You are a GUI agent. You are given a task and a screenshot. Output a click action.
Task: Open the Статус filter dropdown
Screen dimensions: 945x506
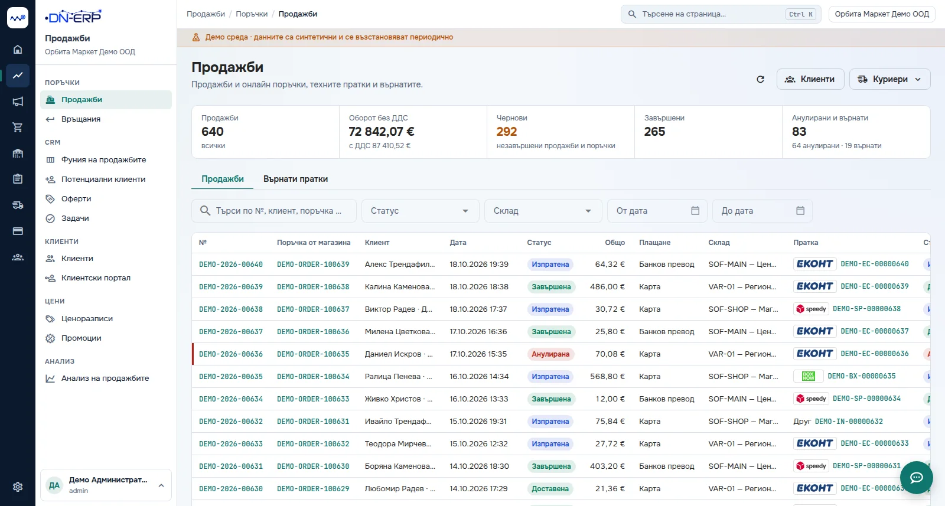[x=420, y=211]
